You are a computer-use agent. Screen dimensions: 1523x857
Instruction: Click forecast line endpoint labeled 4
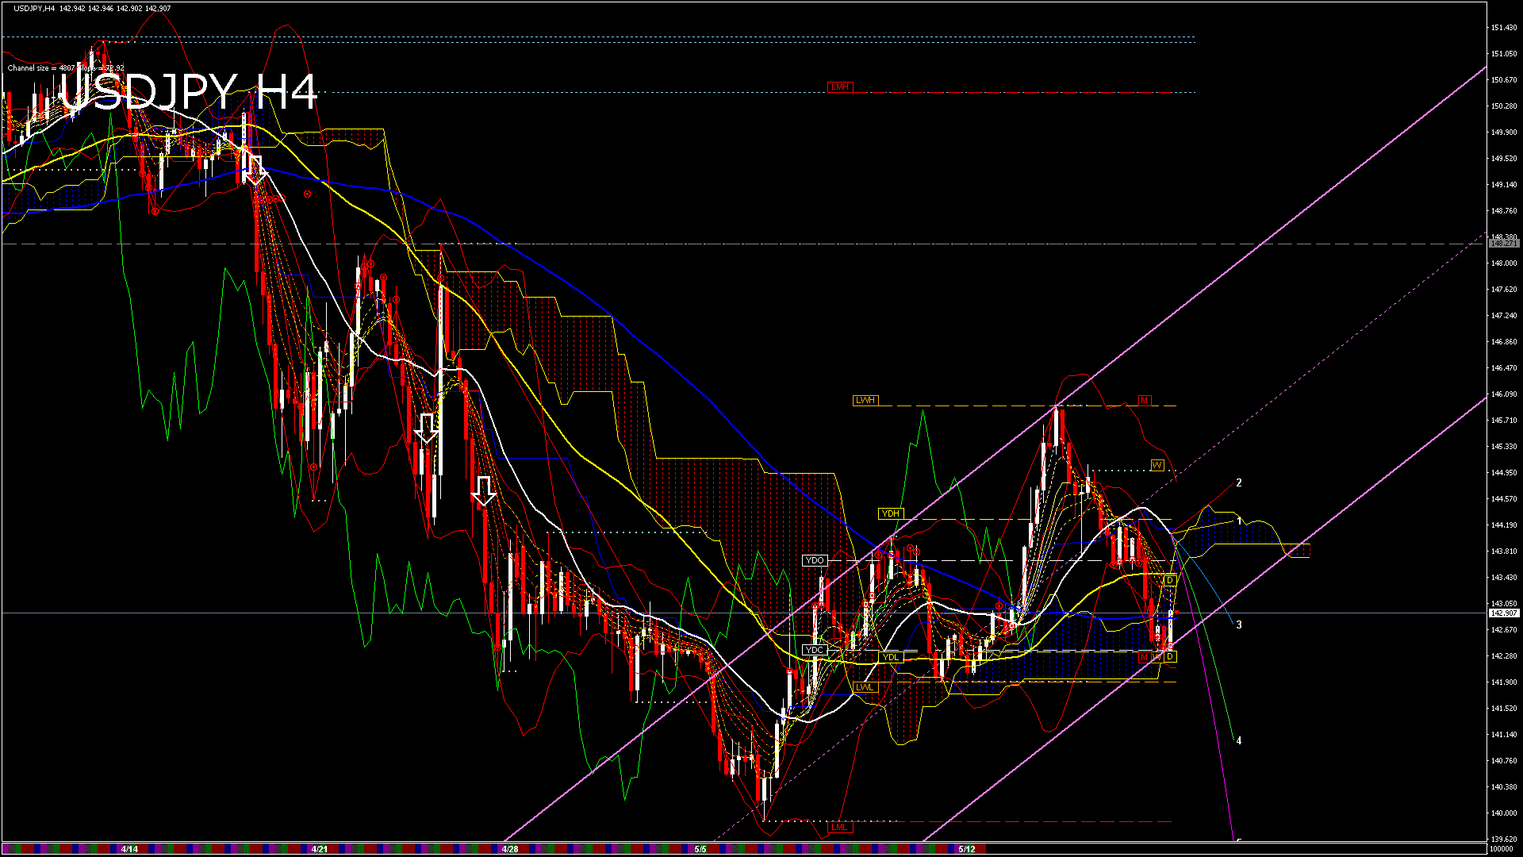click(x=1238, y=741)
